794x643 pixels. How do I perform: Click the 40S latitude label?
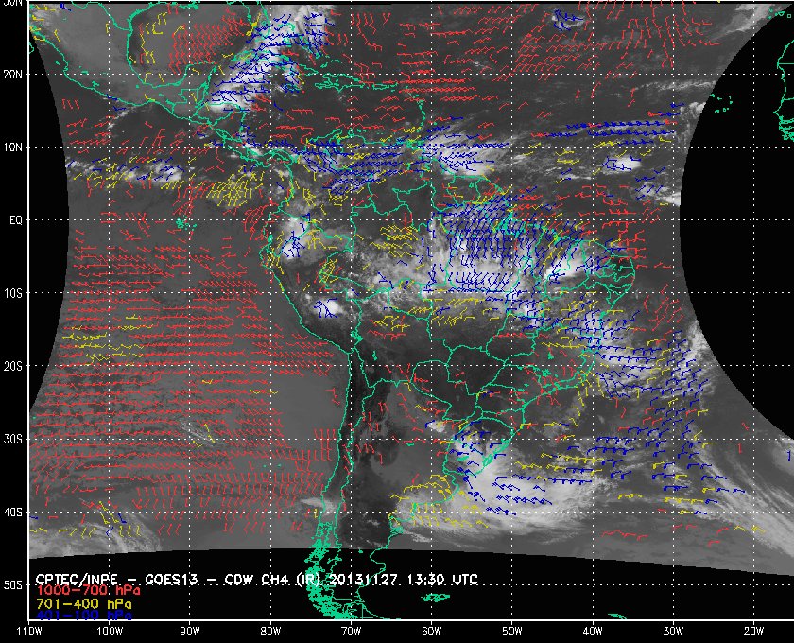pyautogui.click(x=12, y=512)
